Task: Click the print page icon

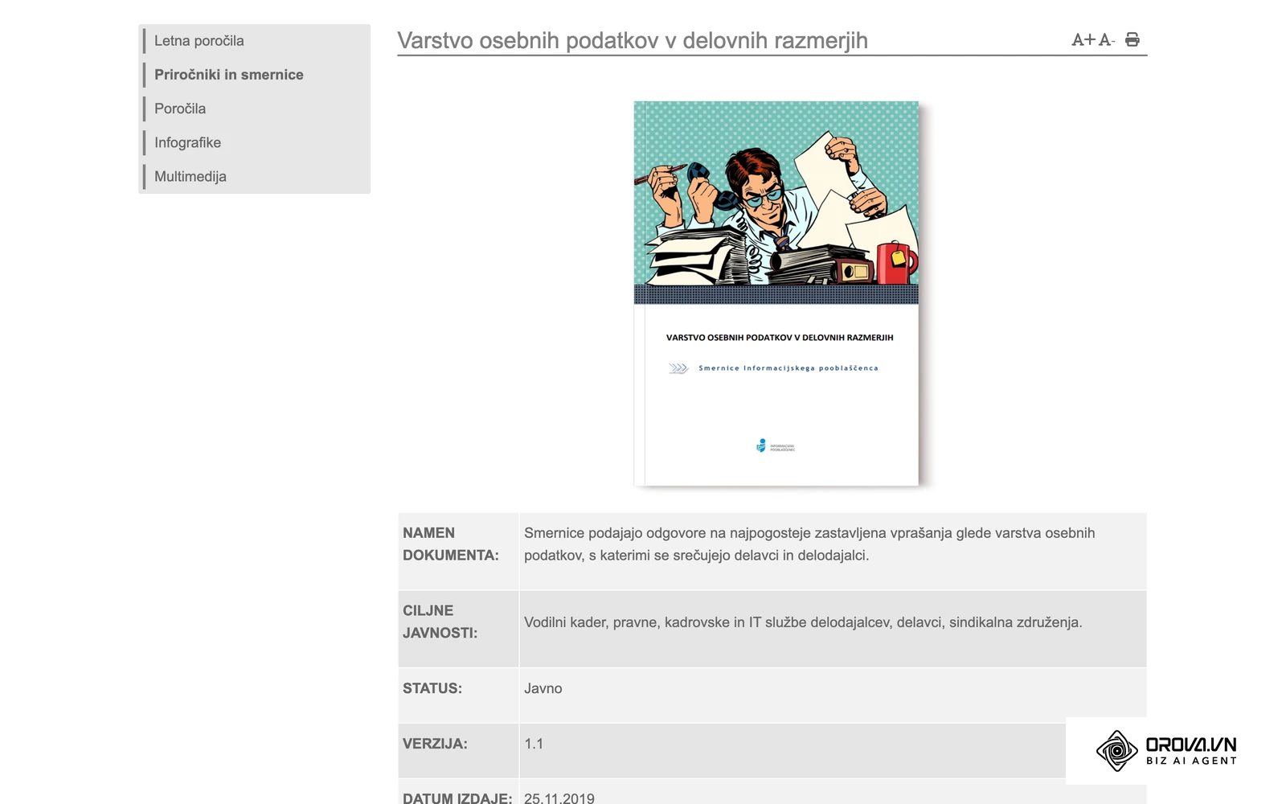Action: 1132,39
